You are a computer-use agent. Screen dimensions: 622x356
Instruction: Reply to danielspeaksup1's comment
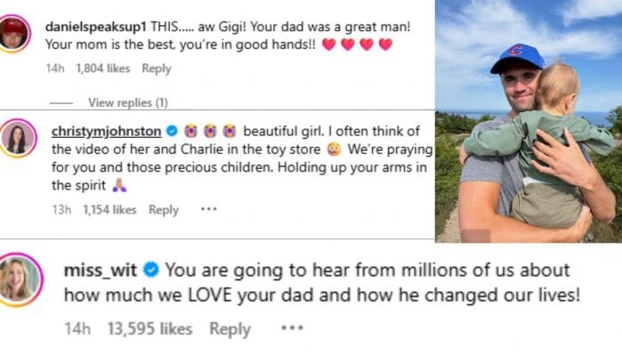click(156, 69)
